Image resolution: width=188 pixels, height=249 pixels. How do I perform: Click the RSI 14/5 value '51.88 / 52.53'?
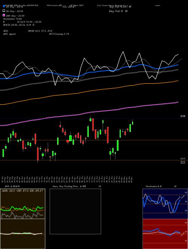[34, 22]
